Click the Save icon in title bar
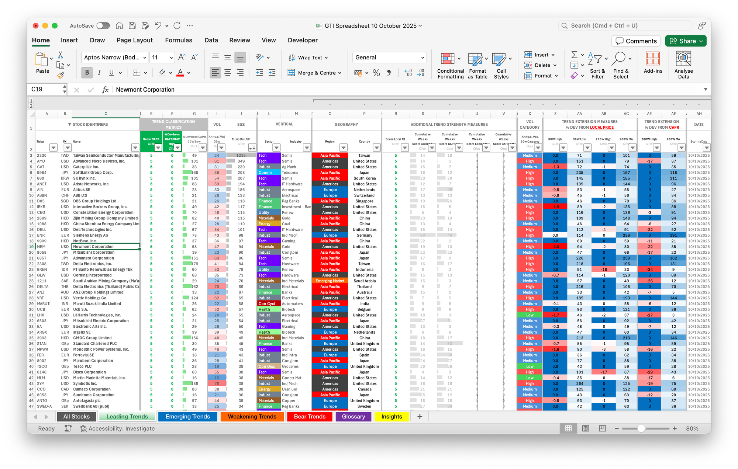Screen dimensions: 738x469 [132, 25]
